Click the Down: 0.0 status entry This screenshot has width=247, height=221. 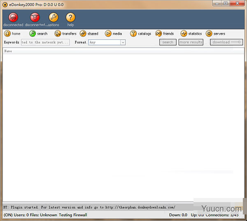pos(178,215)
